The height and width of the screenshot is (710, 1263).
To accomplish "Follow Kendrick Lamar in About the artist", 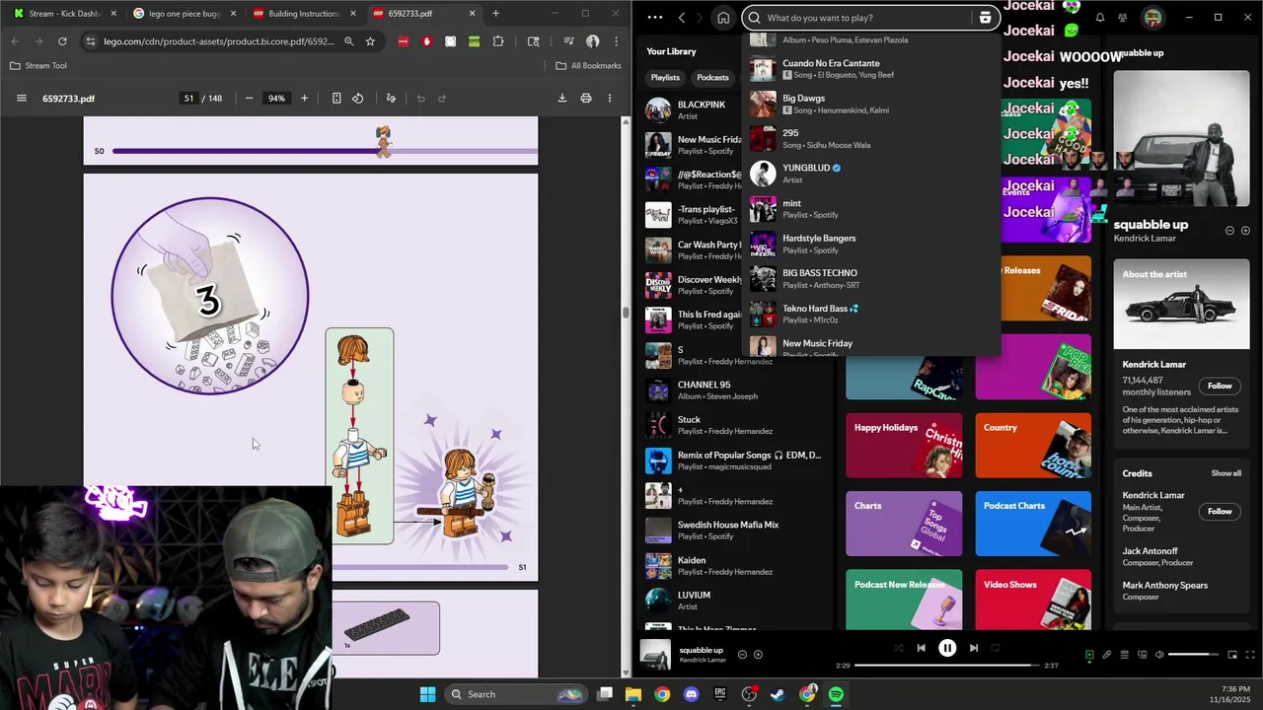I will point(1220,386).
